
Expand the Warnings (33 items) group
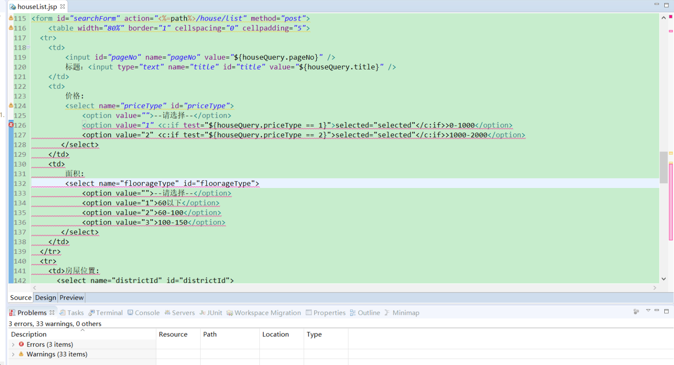(13, 354)
